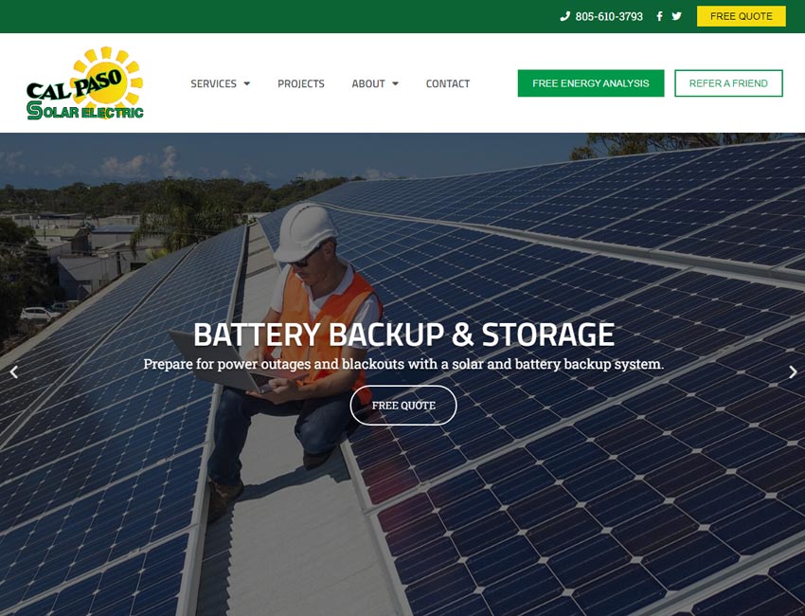Click the power outages slide description text
805x616 pixels.
pyautogui.click(x=403, y=364)
